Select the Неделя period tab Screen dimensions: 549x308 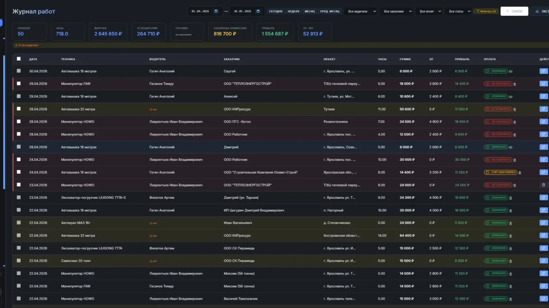click(293, 11)
